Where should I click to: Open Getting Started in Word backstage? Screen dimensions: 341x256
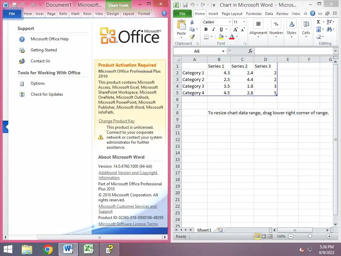click(x=44, y=50)
